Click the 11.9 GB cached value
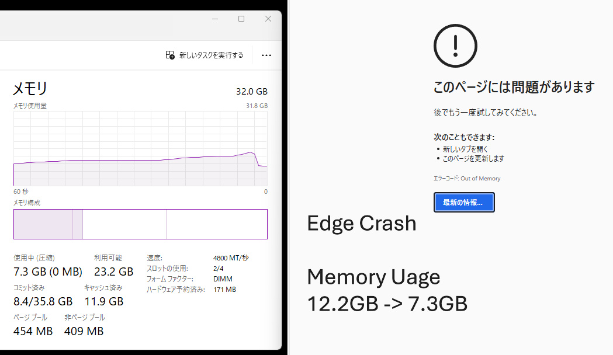The width and height of the screenshot is (613, 355). 103,301
